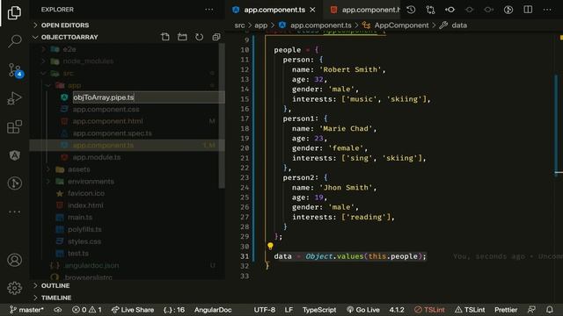Screen dimensions: 563x316
Task: Click New File icon in explorer header
Action: tap(165, 37)
